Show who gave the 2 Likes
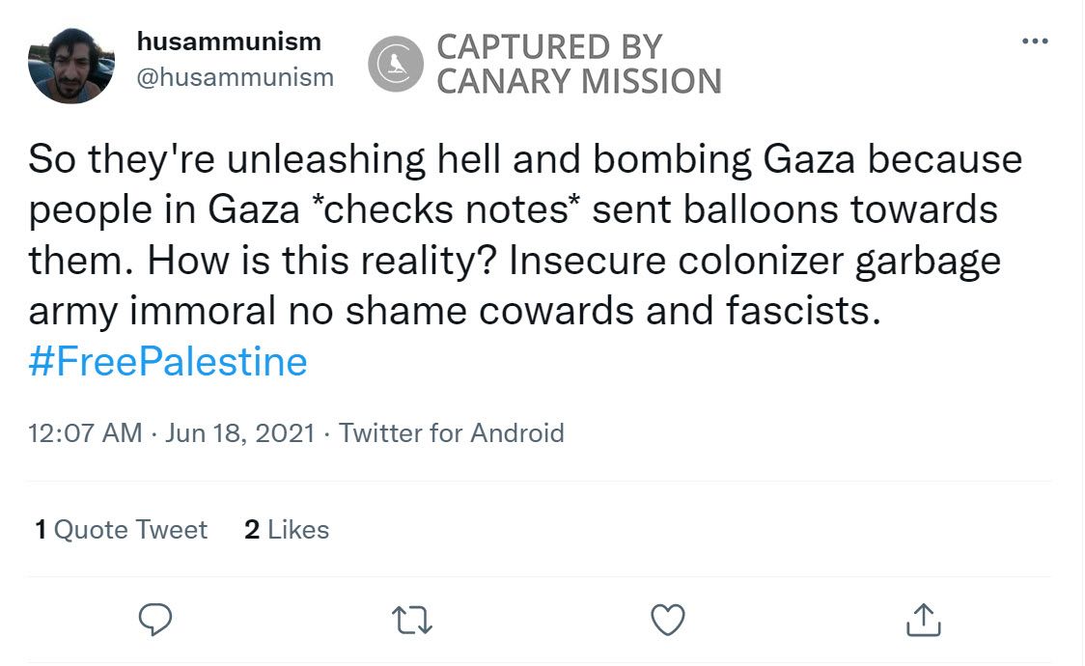 (x=287, y=530)
